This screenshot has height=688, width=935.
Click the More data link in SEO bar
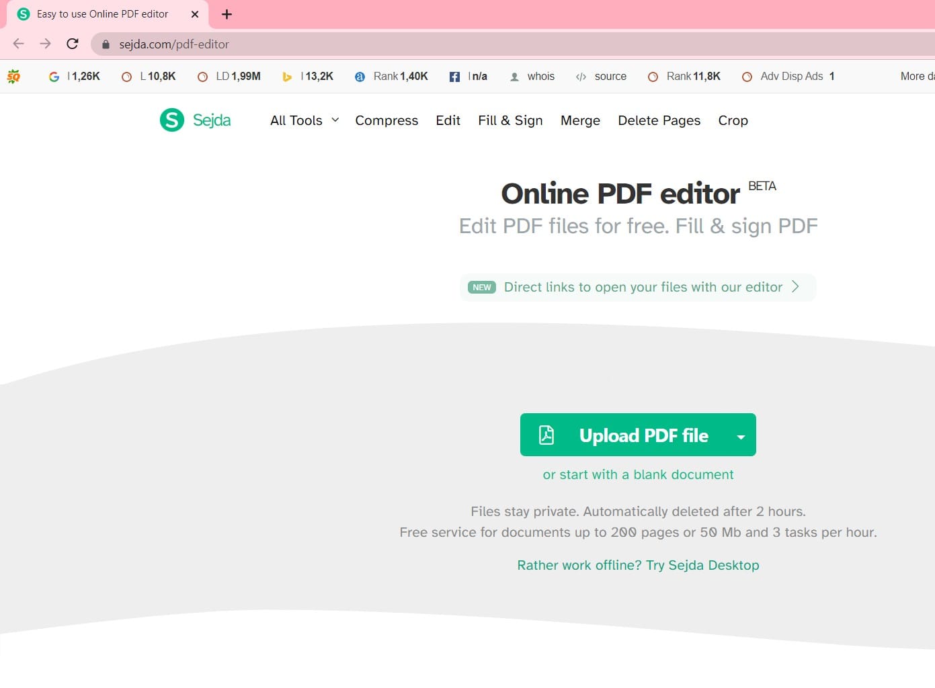(918, 77)
